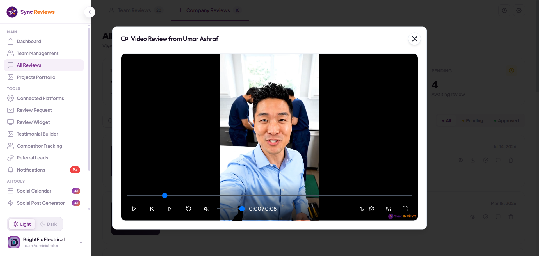Open Team Management page

tap(44, 53)
